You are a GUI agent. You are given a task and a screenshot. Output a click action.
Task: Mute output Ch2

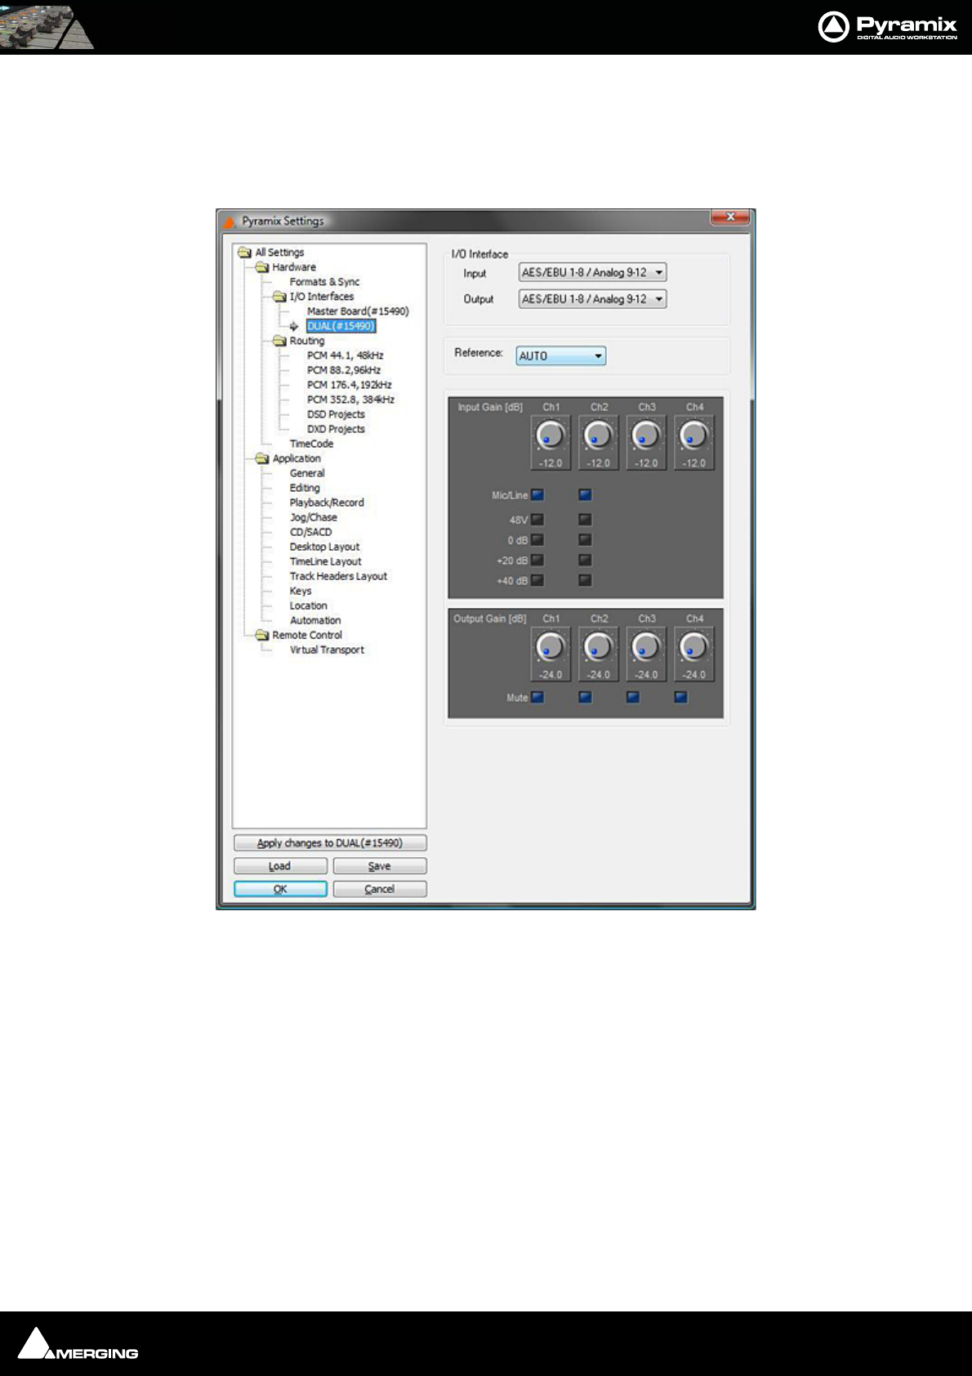585,697
